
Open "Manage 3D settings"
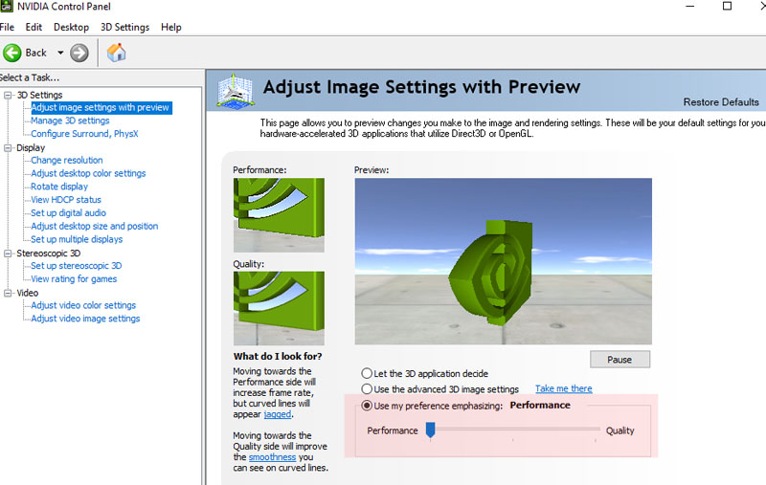point(70,121)
